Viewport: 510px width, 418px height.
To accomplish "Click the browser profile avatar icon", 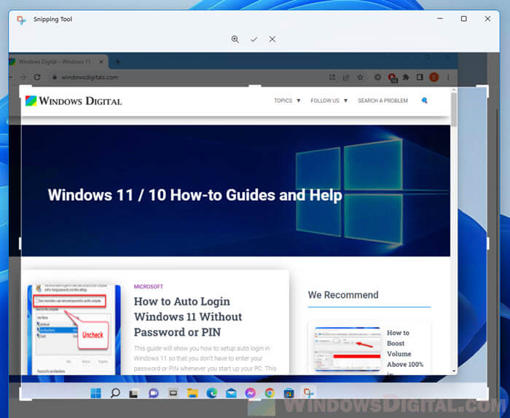I will click(x=434, y=77).
